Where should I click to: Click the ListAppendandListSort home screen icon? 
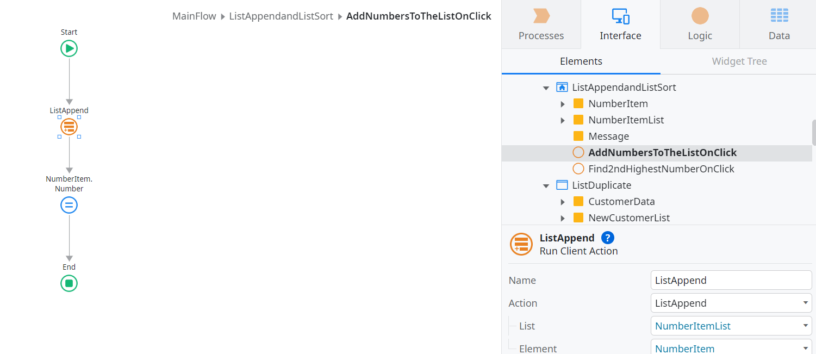tap(563, 87)
